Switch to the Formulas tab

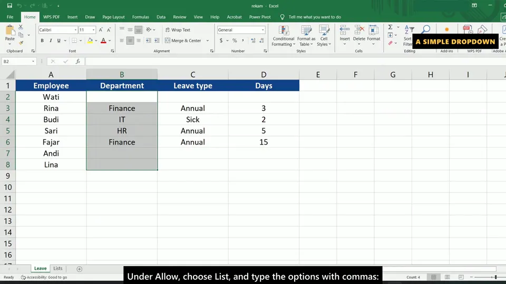pos(140,17)
